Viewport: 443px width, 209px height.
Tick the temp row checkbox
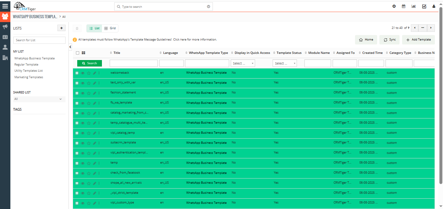pyautogui.click(x=77, y=163)
